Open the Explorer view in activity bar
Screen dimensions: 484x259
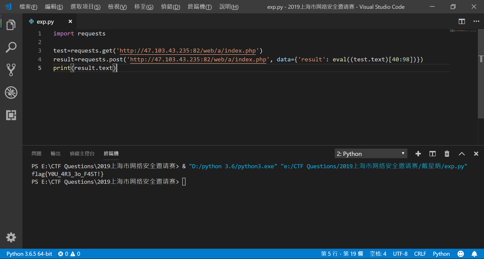coord(11,25)
